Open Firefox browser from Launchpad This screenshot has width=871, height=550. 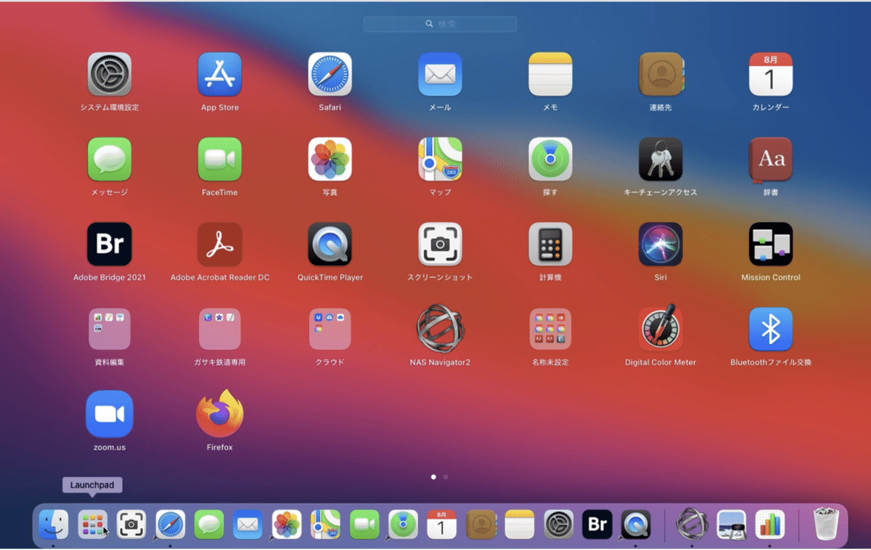tap(220, 414)
